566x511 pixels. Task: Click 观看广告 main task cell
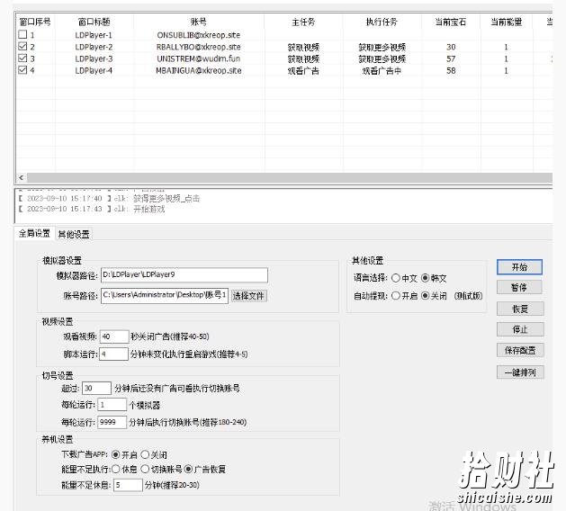pyautogui.click(x=303, y=71)
